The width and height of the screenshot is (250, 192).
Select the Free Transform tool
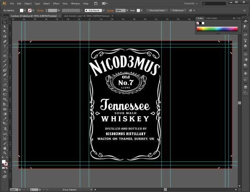pyautogui.click(x=5, y=94)
